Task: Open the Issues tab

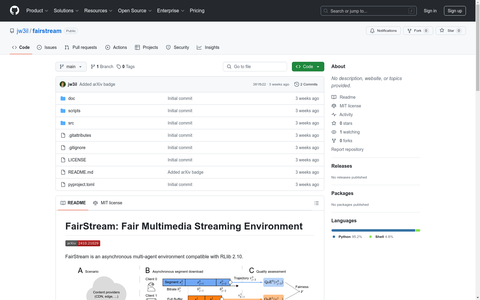Action: click(x=47, y=47)
